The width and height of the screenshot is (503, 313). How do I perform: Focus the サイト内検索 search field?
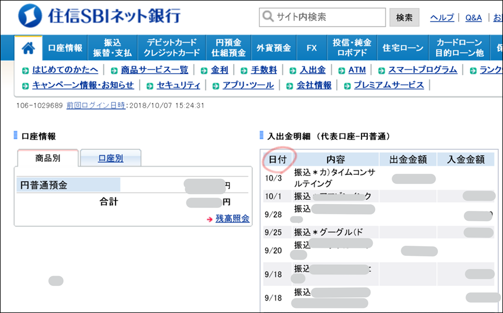click(323, 17)
